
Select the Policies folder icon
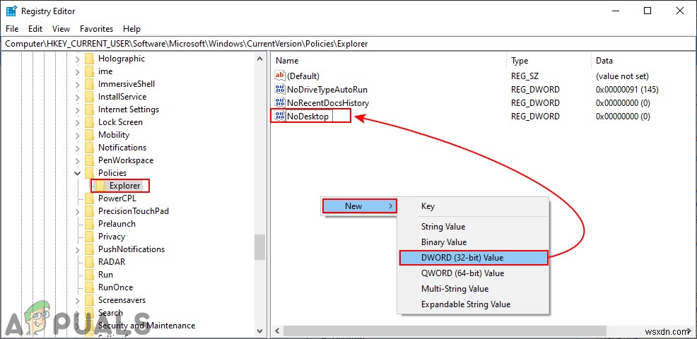point(89,173)
